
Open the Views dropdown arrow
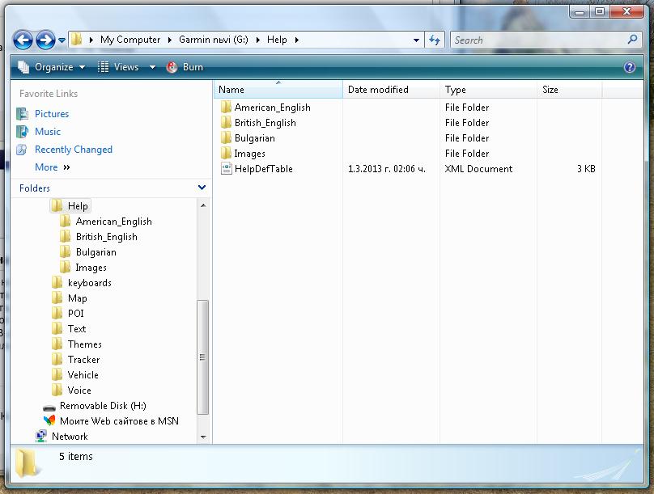pyautogui.click(x=152, y=68)
